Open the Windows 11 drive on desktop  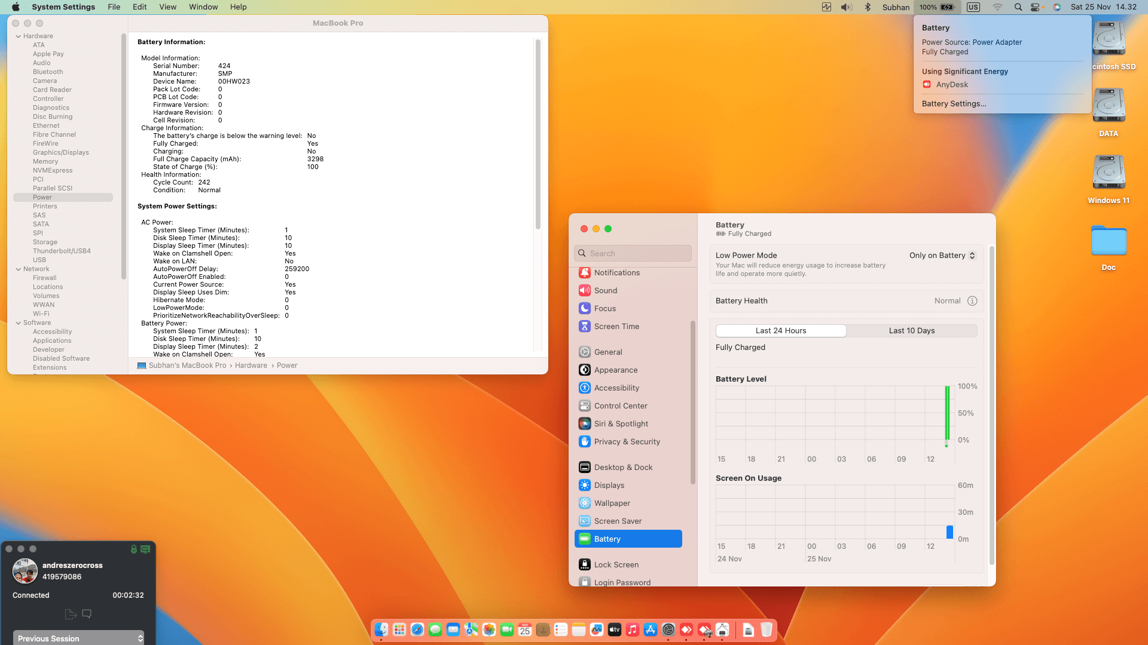pos(1109,179)
